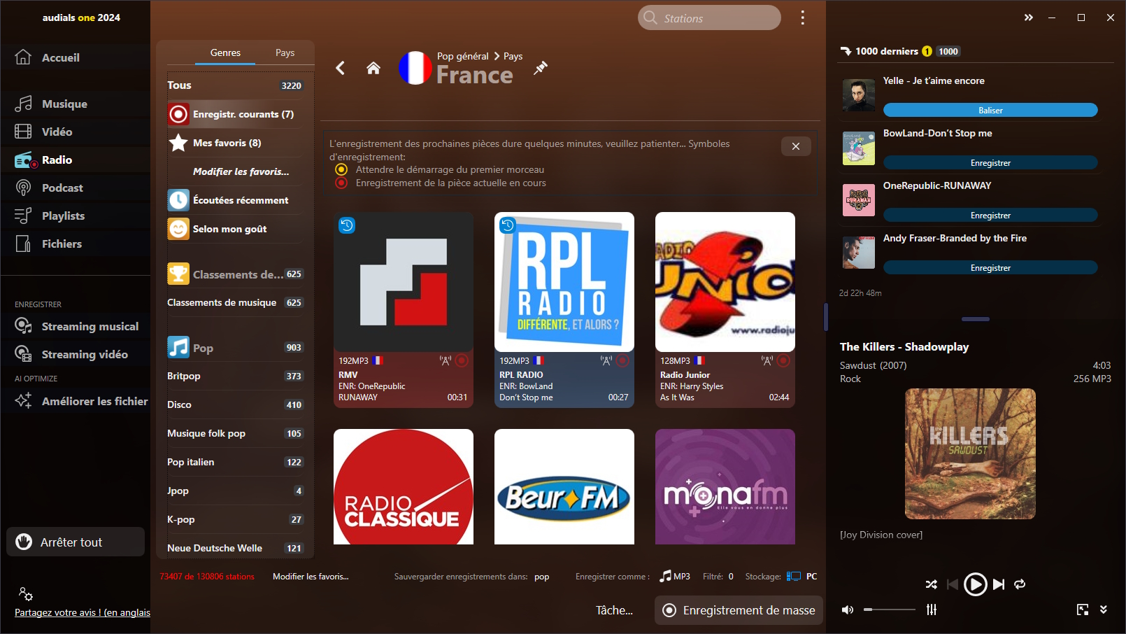The height and width of the screenshot is (634, 1126).
Task: Click the user account settings icon
Action: (26, 594)
